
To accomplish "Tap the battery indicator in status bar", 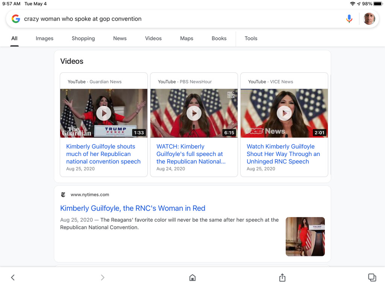I will tap(377, 4).
